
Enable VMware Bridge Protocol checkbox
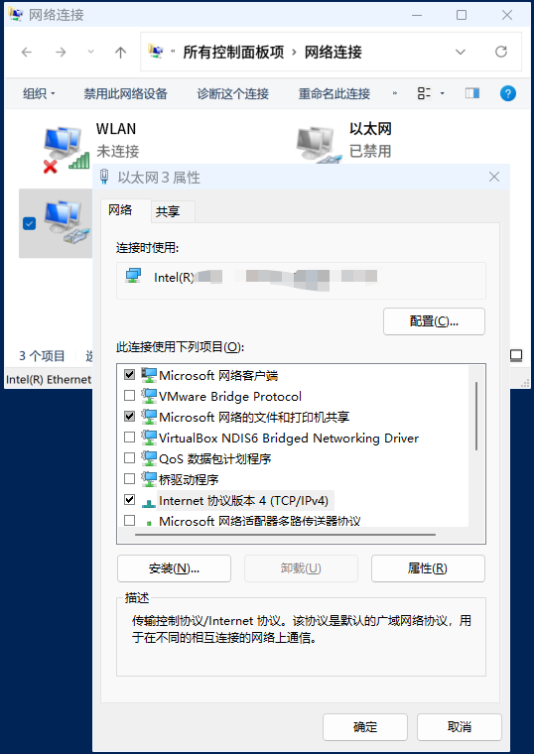(129, 395)
